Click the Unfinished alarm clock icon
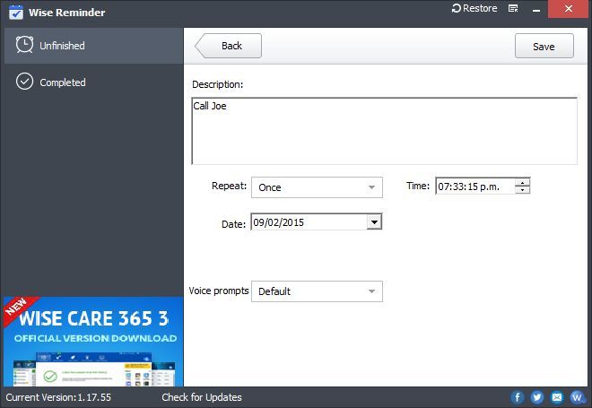592x408 pixels. [x=24, y=45]
